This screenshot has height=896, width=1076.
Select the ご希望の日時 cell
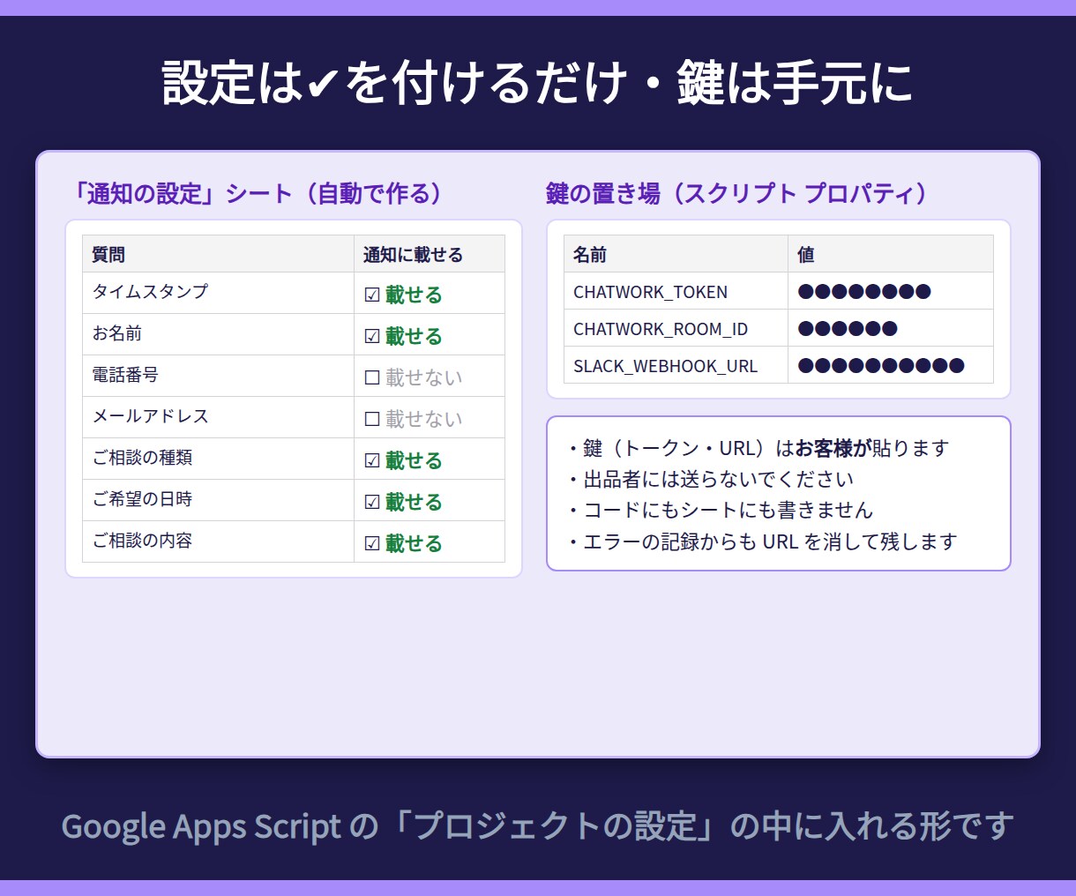218,500
